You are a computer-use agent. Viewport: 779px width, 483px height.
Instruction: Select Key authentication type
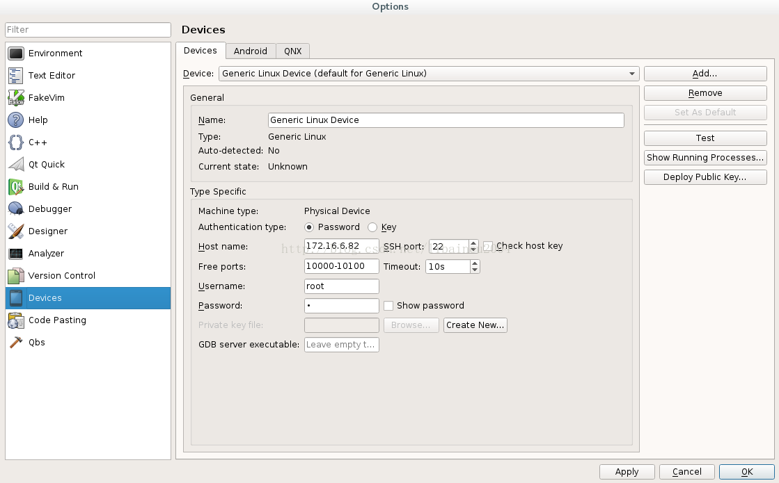[372, 227]
